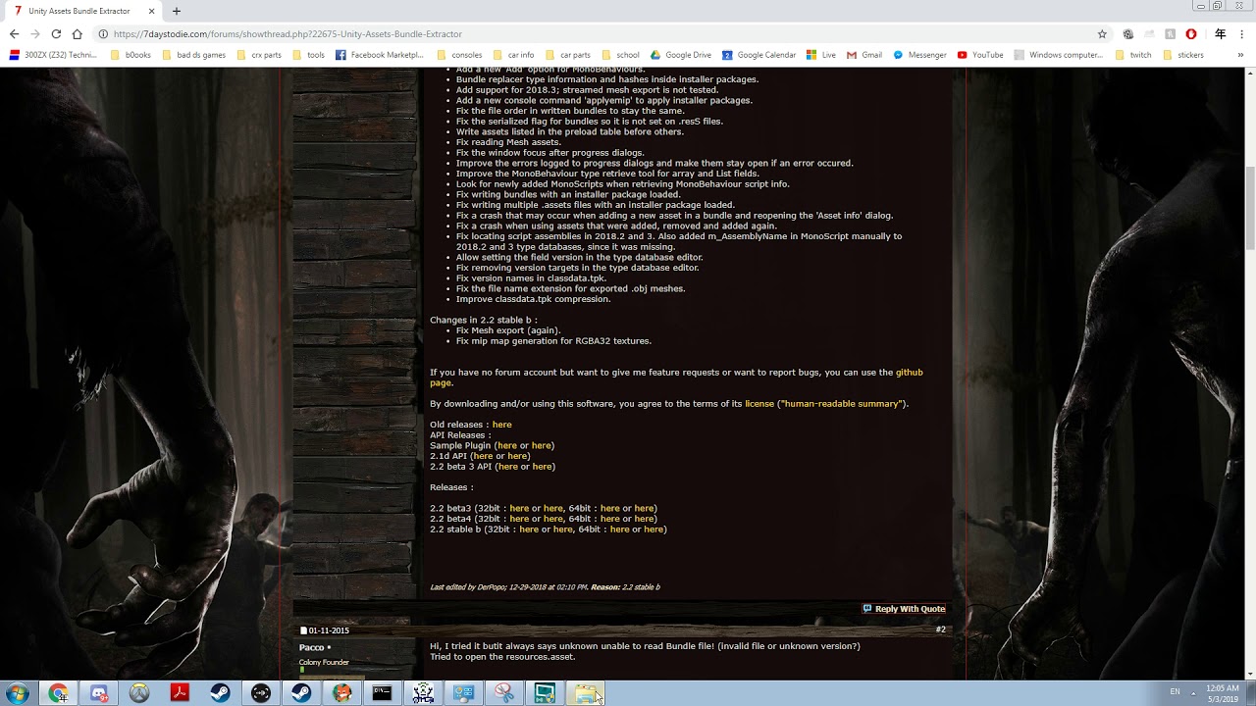
Task: Click the post date 01-11-2015
Action: [x=329, y=630]
